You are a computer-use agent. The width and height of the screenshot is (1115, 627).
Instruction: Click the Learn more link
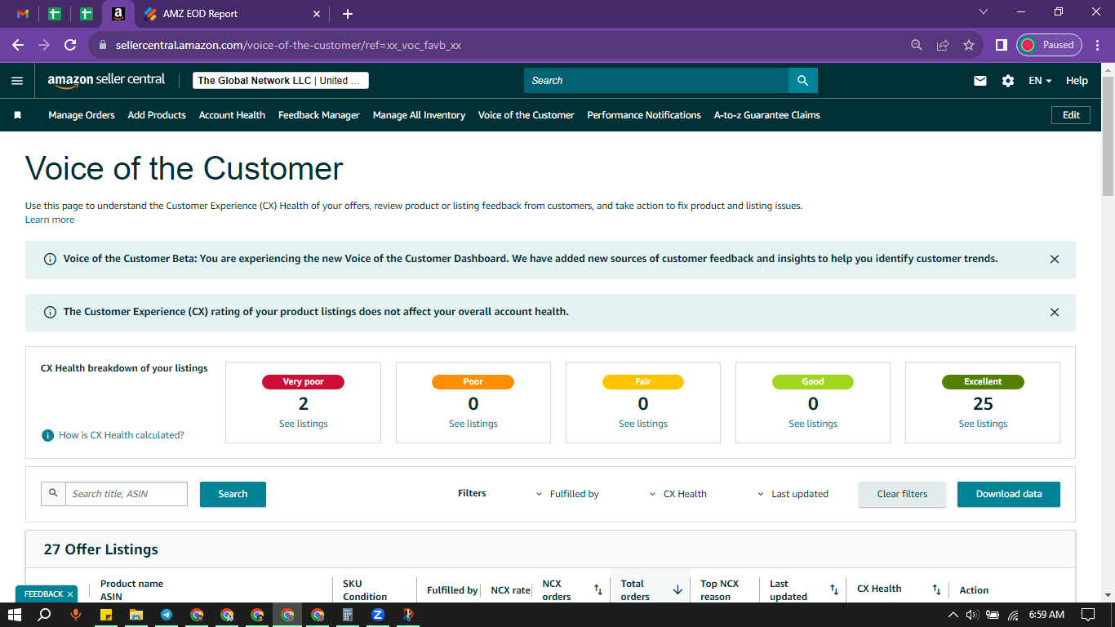coord(50,220)
